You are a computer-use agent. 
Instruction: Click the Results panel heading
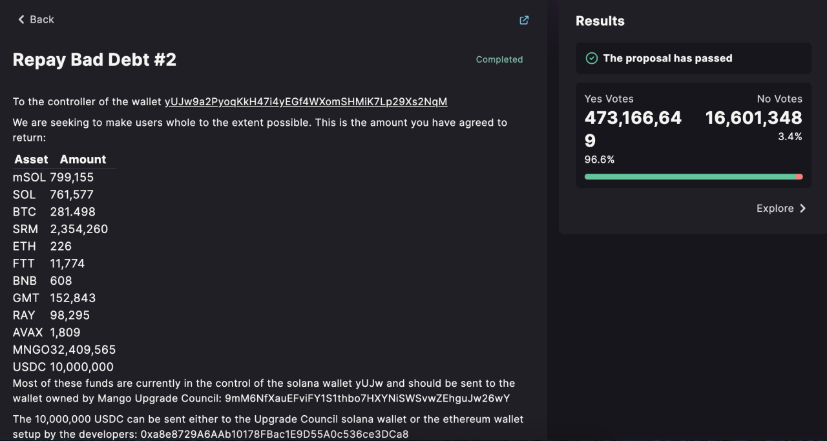click(x=600, y=21)
